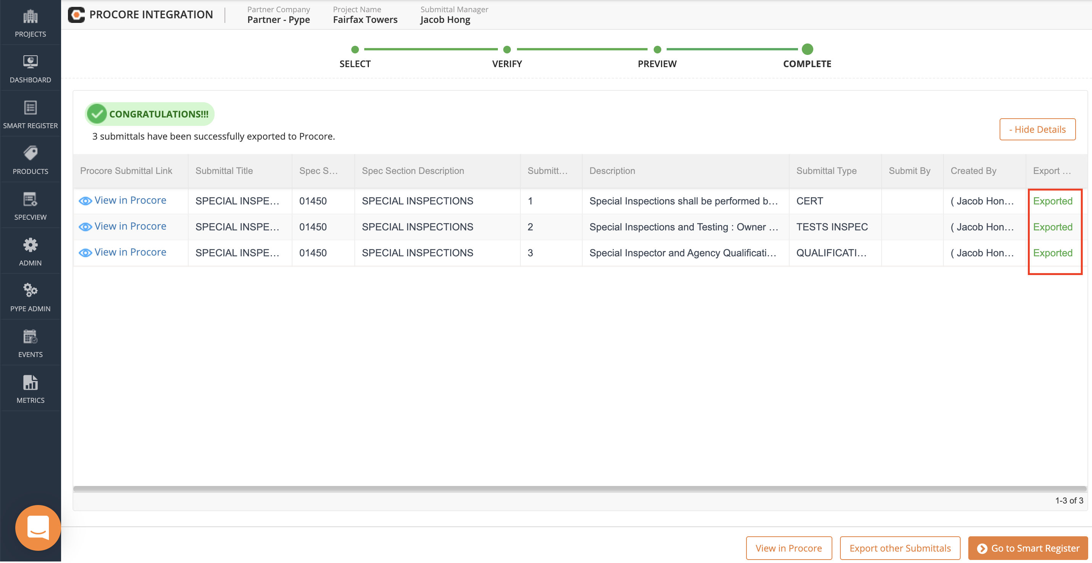This screenshot has width=1092, height=563.
Task: Click Go to Smart Register button
Action: [x=1027, y=549]
